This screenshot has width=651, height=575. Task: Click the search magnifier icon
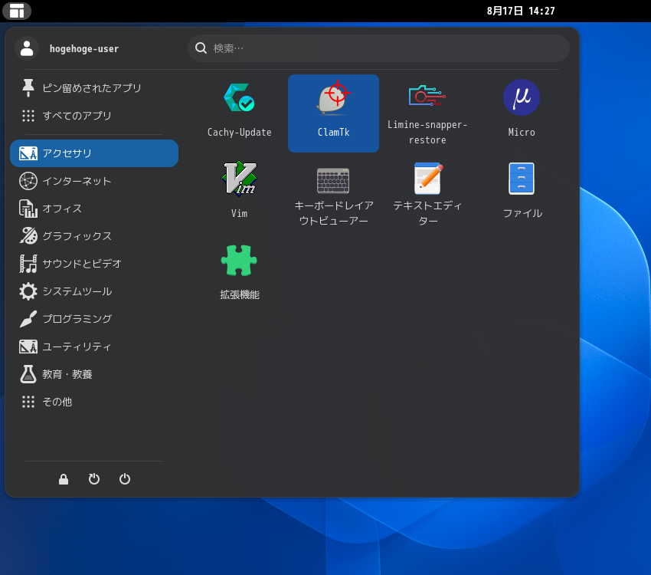click(x=201, y=48)
